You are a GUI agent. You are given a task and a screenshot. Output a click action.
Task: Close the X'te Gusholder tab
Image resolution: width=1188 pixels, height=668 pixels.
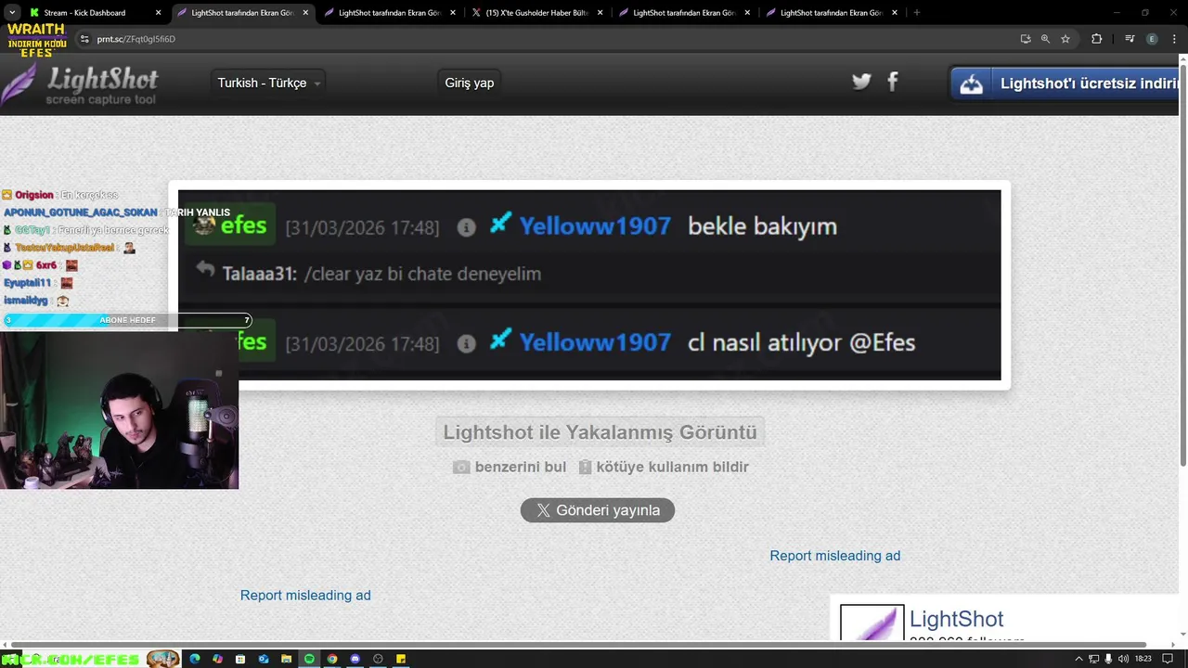600,13
